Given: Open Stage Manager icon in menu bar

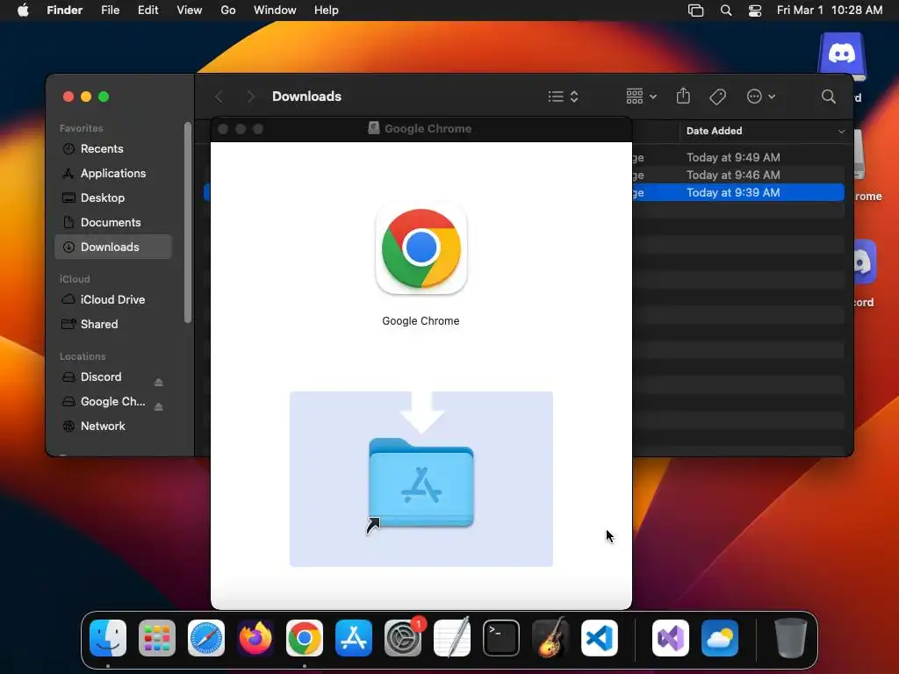Looking at the screenshot, I should [695, 11].
